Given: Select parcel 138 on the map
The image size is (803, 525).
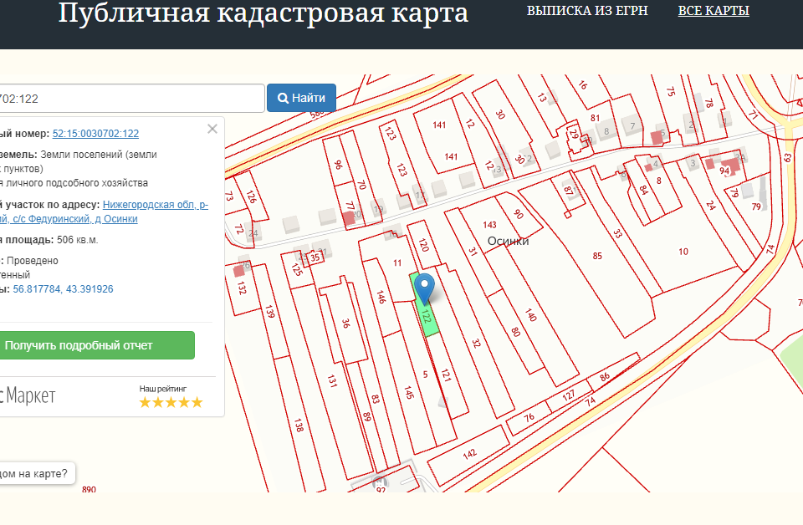Looking at the screenshot, I should [x=298, y=425].
